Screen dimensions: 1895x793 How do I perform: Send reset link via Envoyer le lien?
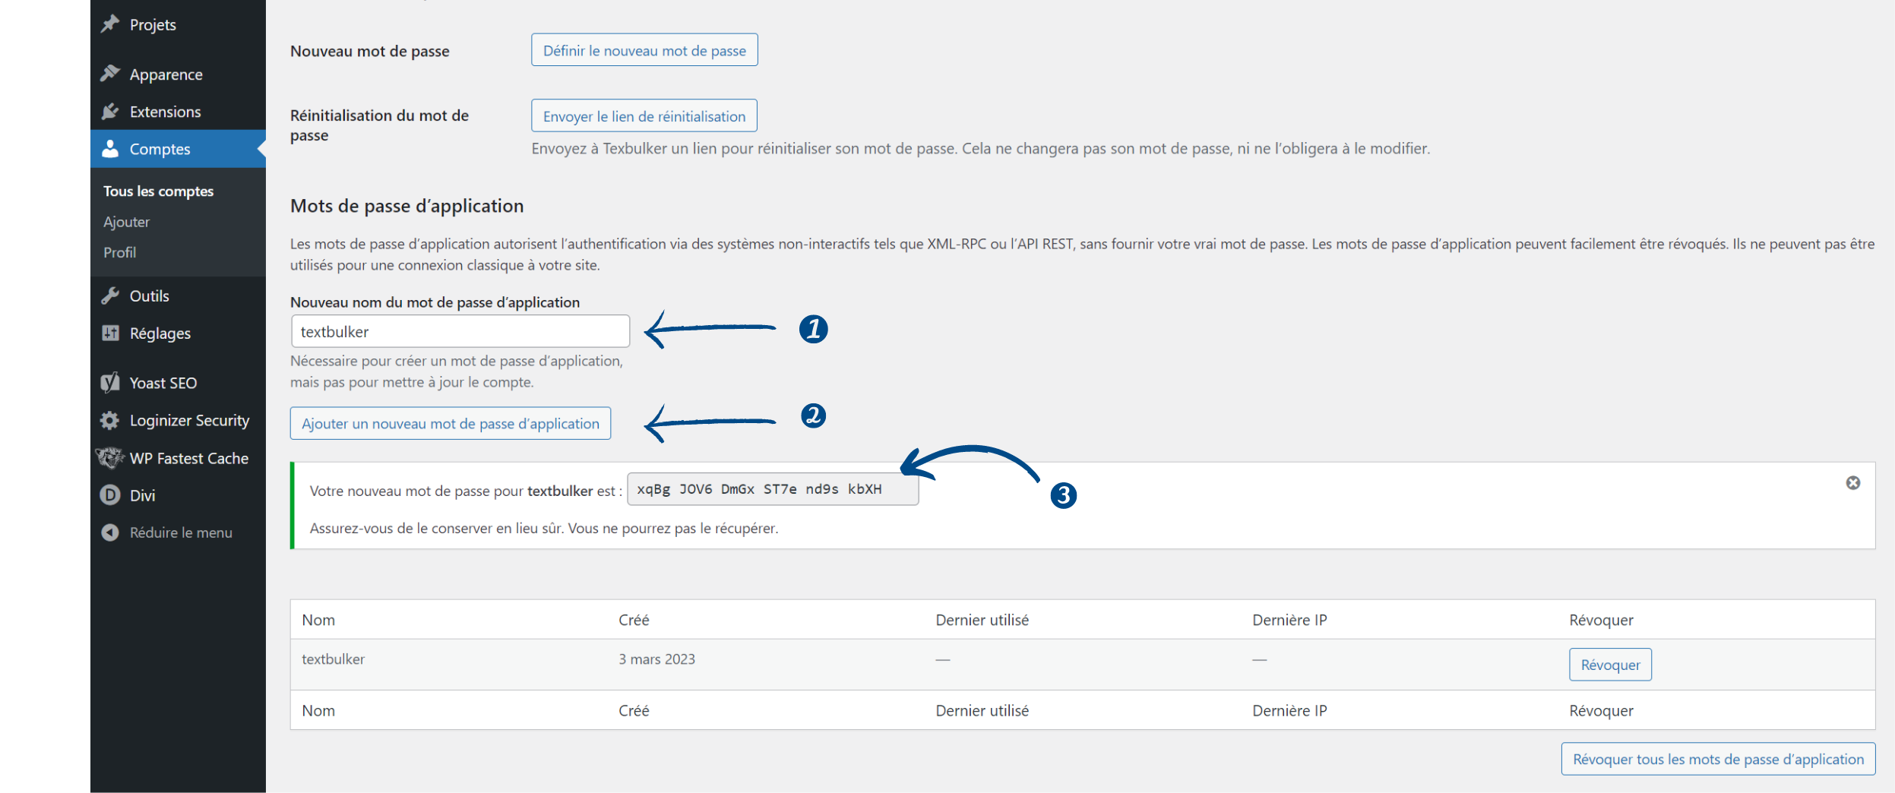click(644, 115)
